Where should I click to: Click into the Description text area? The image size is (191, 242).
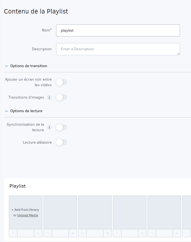[118, 49]
